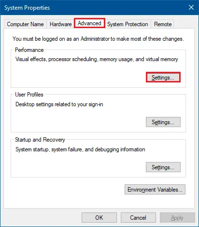Click the User Profiles group label

(x=29, y=95)
